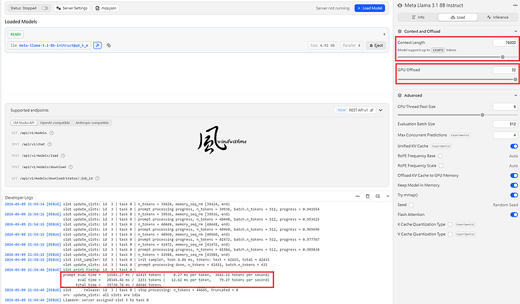Click the model settings wrench icon
Image resolution: width=520 pixels, height=304 pixels.
[x=97, y=45]
